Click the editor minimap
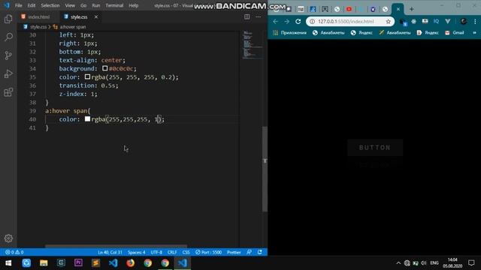The image size is (481, 270). pos(253,45)
